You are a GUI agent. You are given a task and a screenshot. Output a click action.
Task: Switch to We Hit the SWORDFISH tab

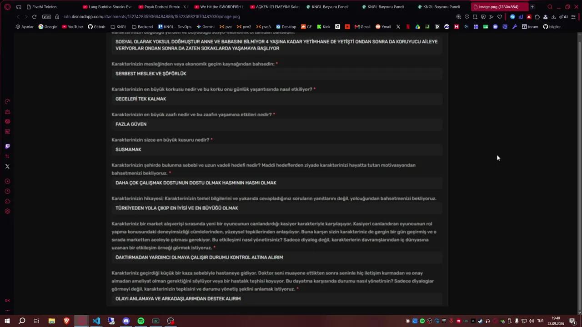(219, 7)
